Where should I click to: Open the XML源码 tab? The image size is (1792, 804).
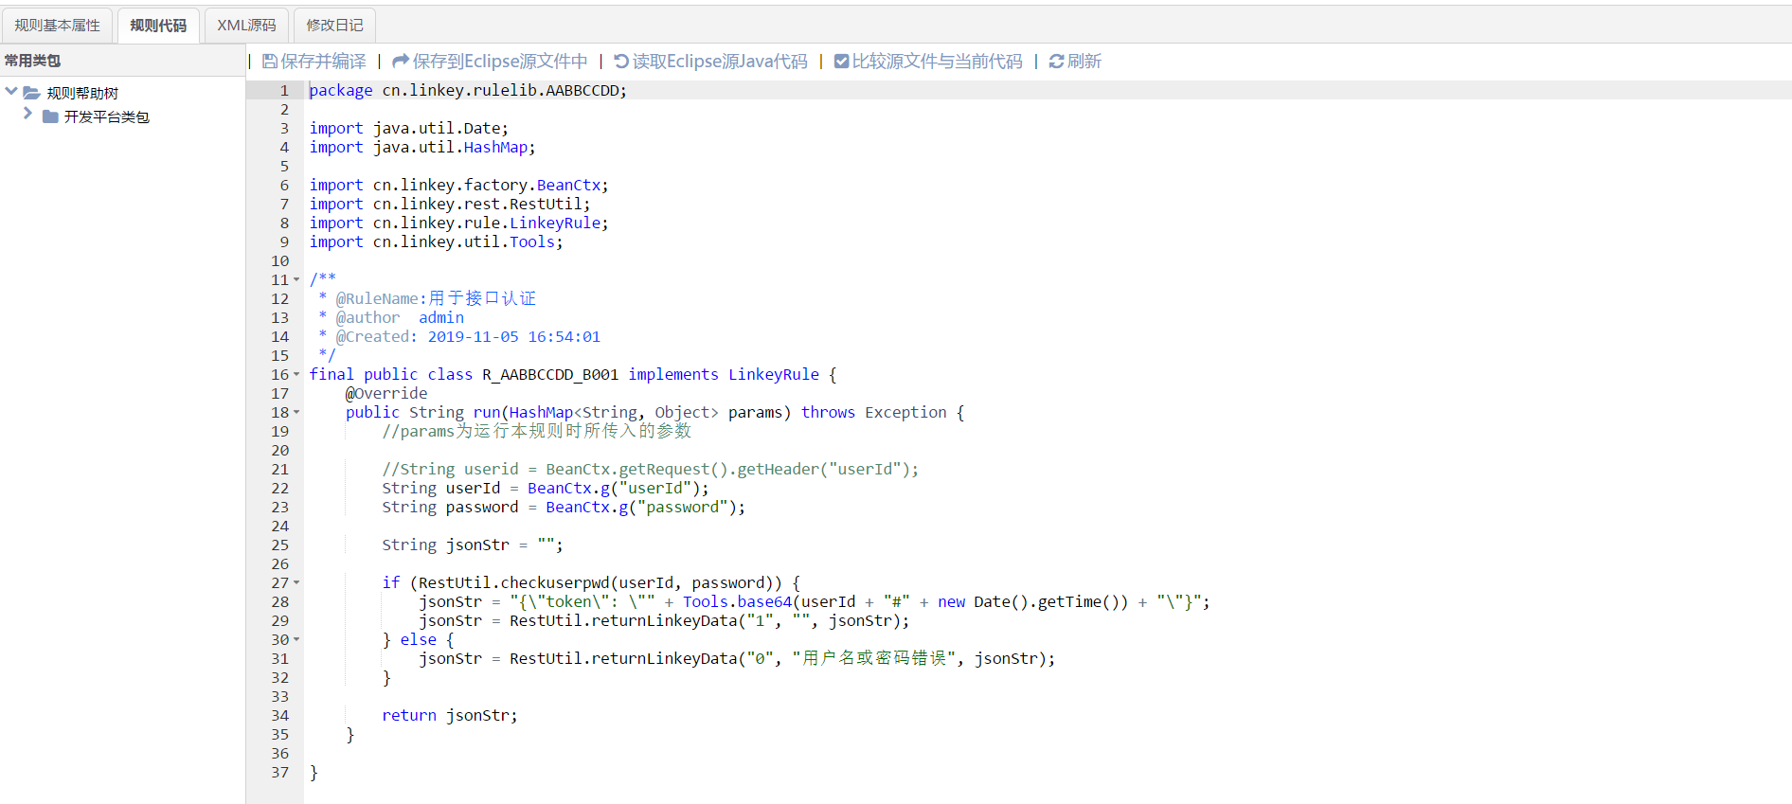coord(246,26)
